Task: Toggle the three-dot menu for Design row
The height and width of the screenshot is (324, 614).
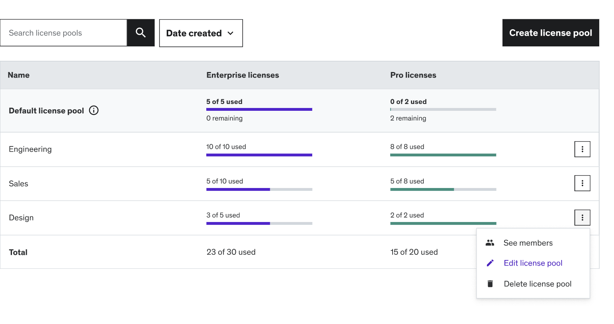Action: 582,218
